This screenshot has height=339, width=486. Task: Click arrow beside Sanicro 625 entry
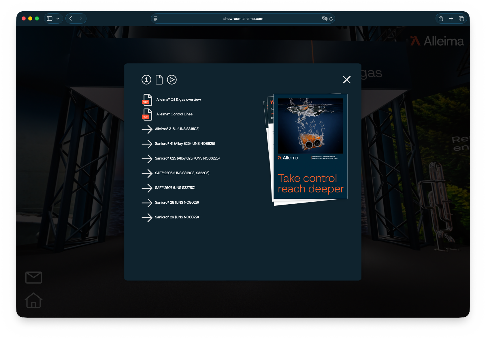click(x=147, y=159)
